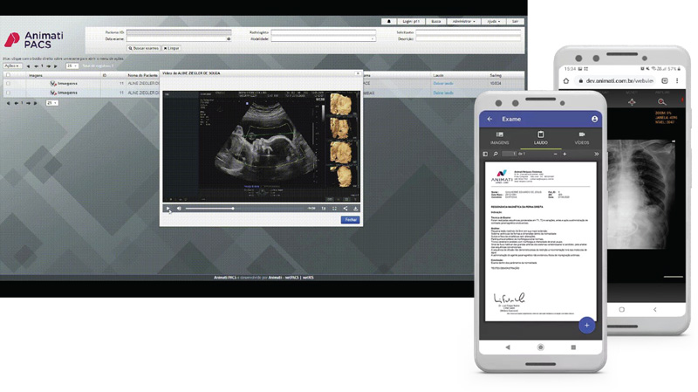Play the ultrasound video
Screen dimensions: 698x392
(x=168, y=208)
